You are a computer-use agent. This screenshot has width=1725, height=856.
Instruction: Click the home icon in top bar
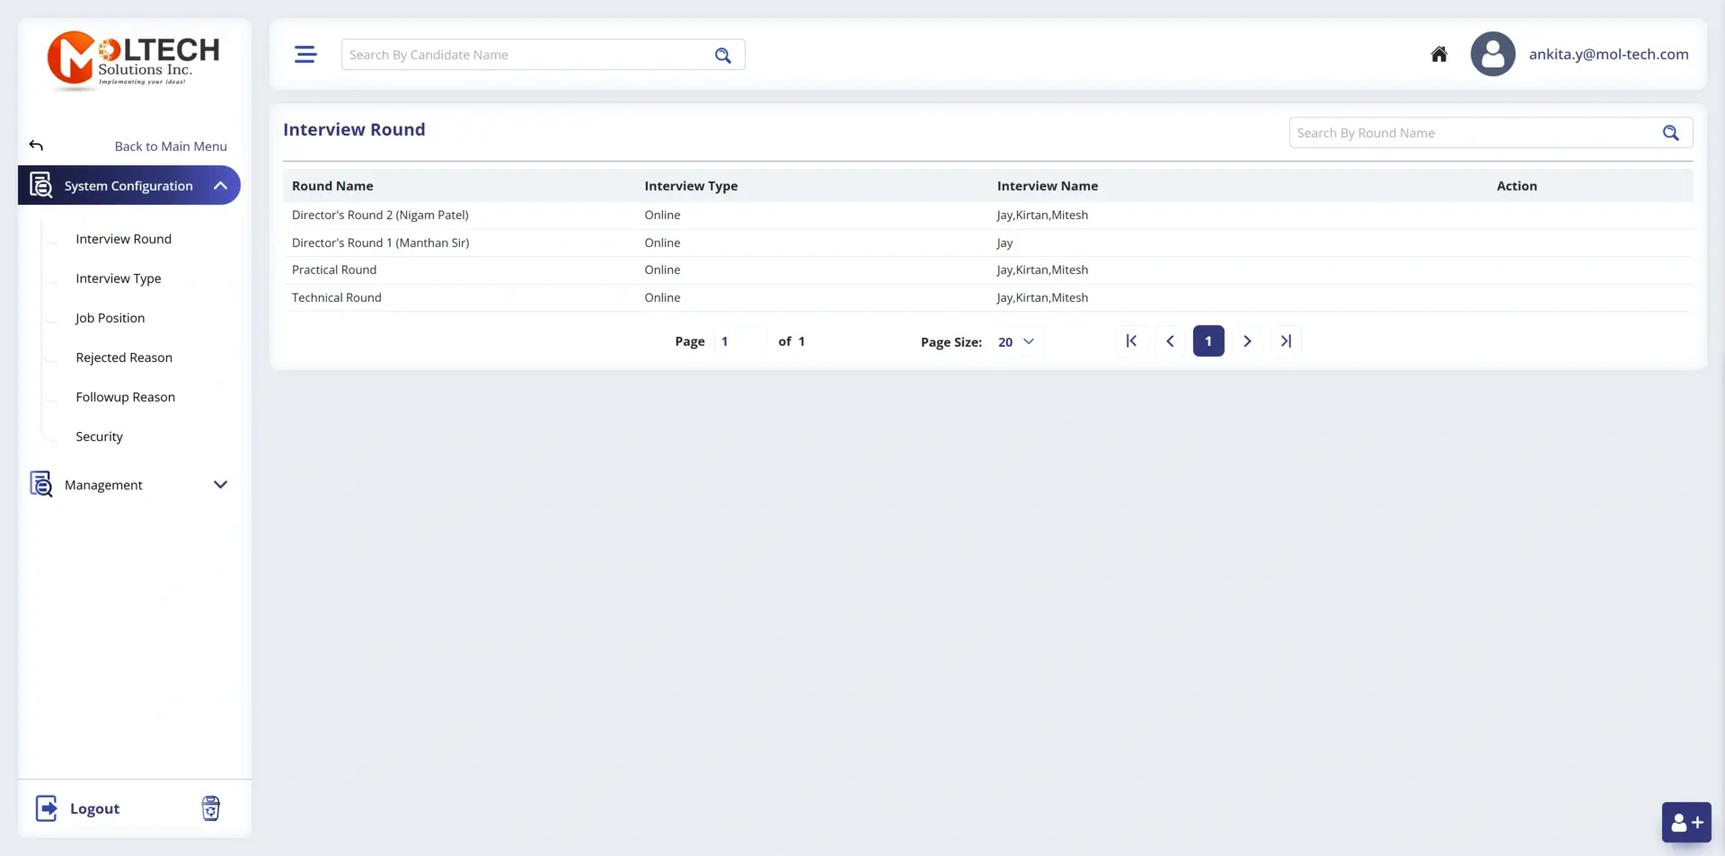coord(1438,54)
